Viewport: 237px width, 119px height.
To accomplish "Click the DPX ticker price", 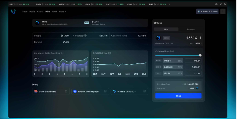I will (18, 4).
